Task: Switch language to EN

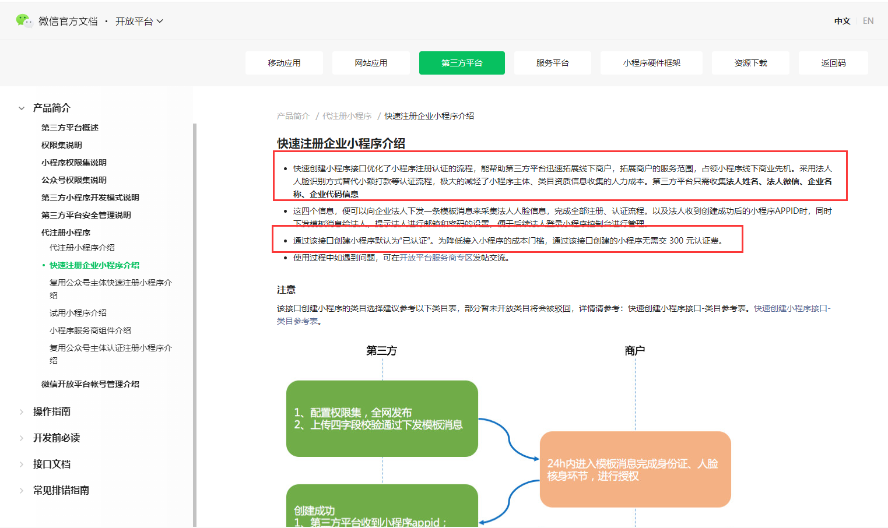Action: pos(868,21)
